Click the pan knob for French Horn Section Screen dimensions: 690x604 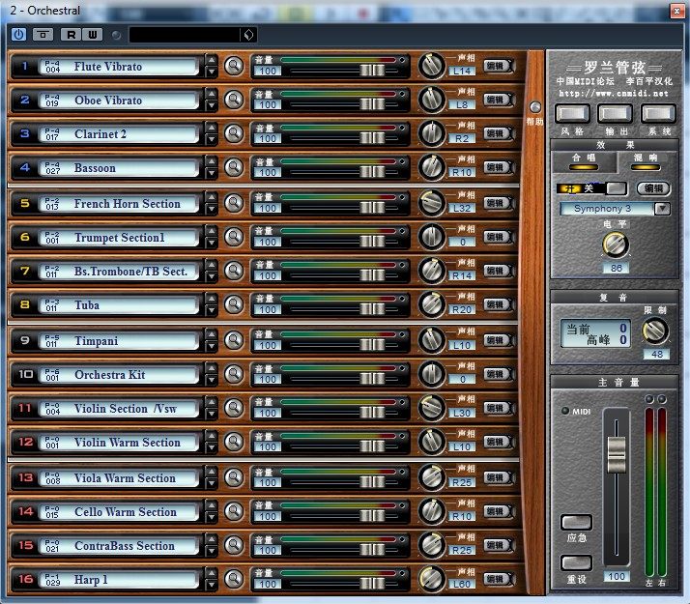click(x=431, y=203)
